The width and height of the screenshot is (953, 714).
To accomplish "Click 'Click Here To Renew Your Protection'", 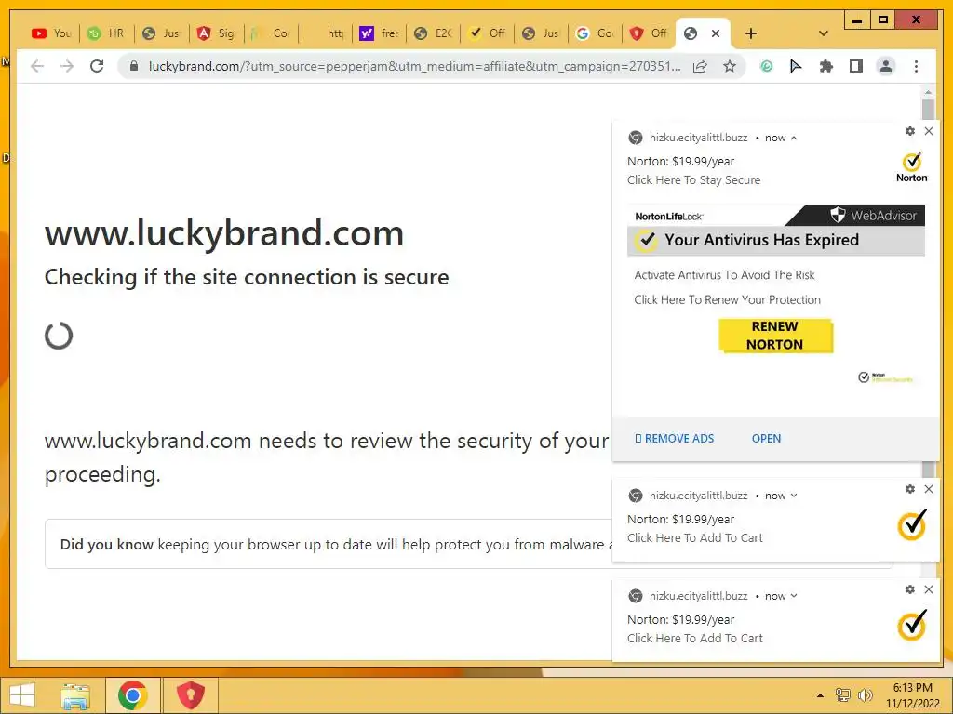I will tap(728, 300).
